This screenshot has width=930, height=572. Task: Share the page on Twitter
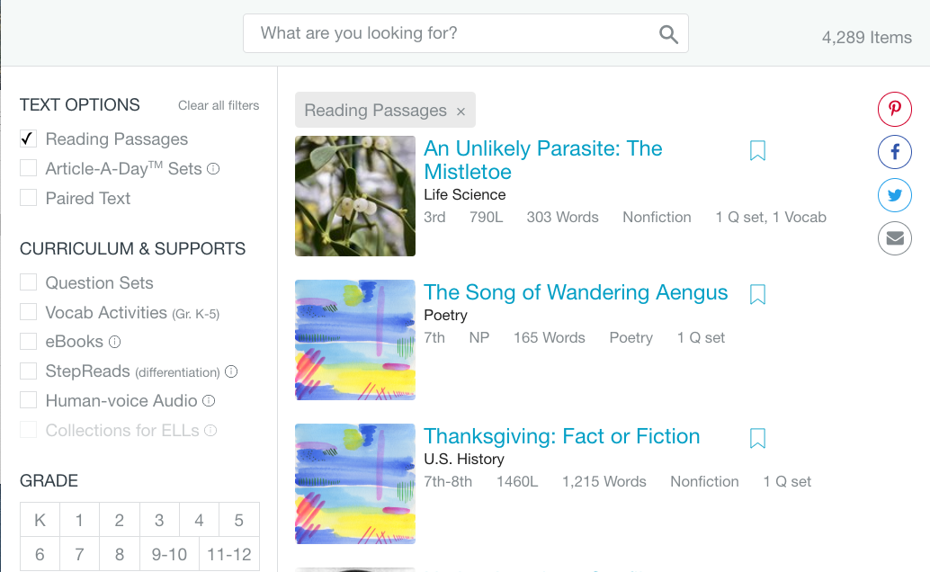895,195
